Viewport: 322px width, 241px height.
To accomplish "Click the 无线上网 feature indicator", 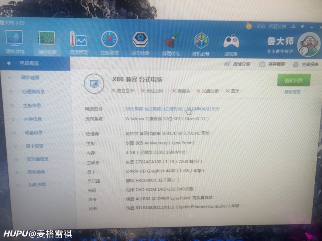I will click(x=152, y=91).
